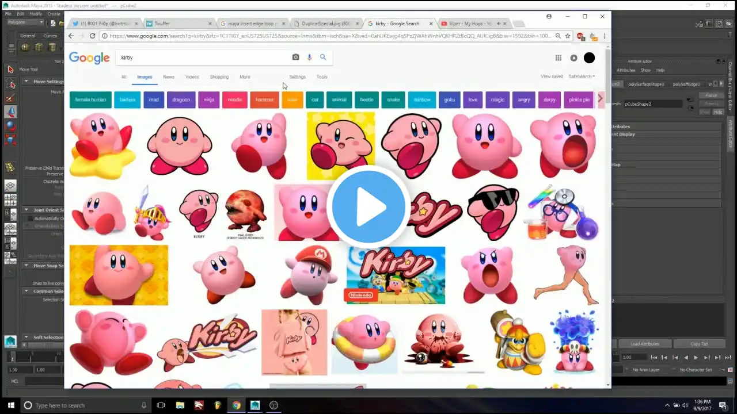737x414 pixels.
Task: Open File Explorer from the taskbar
Action: [x=180, y=405]
